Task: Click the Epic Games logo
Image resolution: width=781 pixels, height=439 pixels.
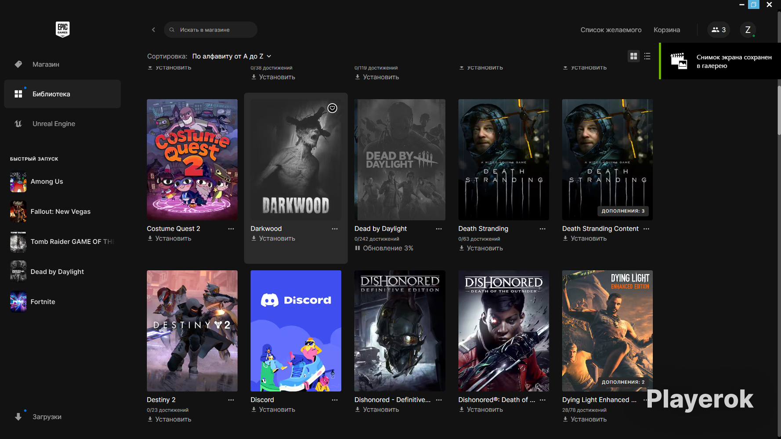Action: (62, 29)
